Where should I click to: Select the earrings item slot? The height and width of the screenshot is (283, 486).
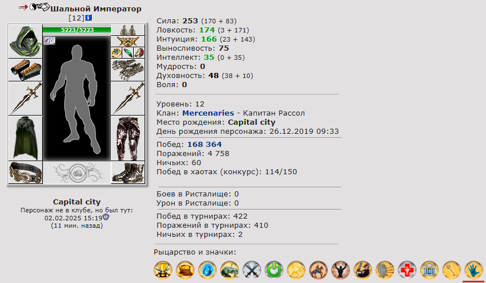[127, 30]
